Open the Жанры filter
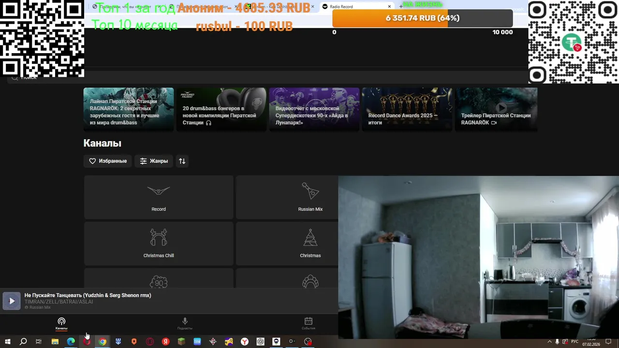Image resolution: width=619 pixels, height=348 pixels. [x=154, y=161]
